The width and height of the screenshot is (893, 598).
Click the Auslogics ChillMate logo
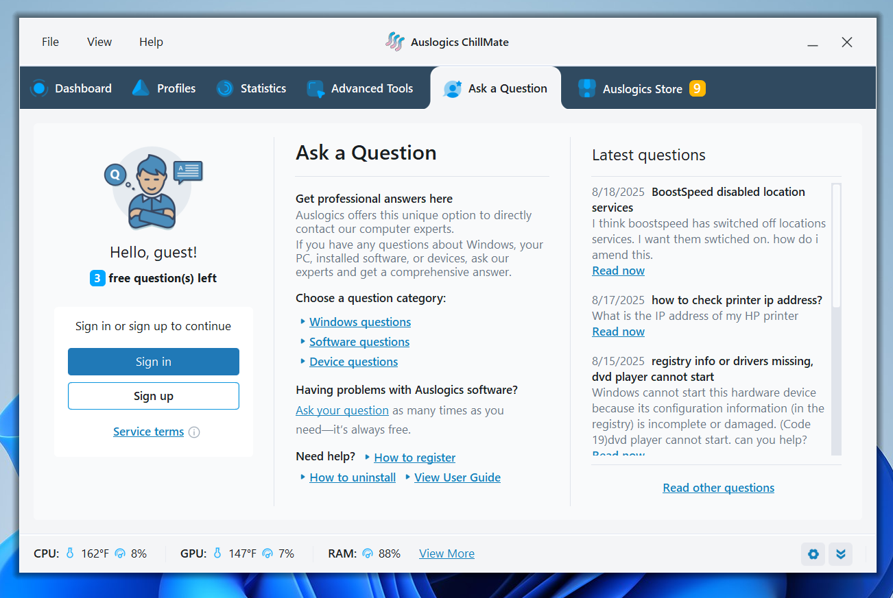coord(395,42)
